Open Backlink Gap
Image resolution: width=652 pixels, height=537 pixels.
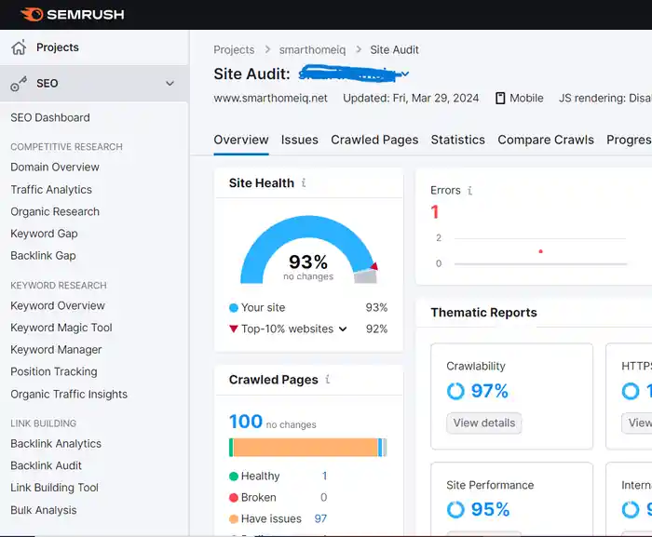click(x=43, y=256)
